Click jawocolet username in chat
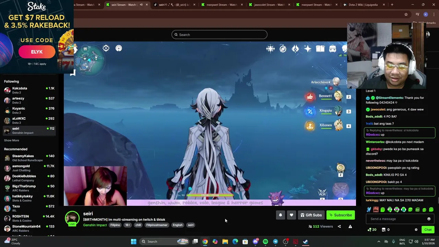The image size is (439, 247). click(x=378, y=109)
